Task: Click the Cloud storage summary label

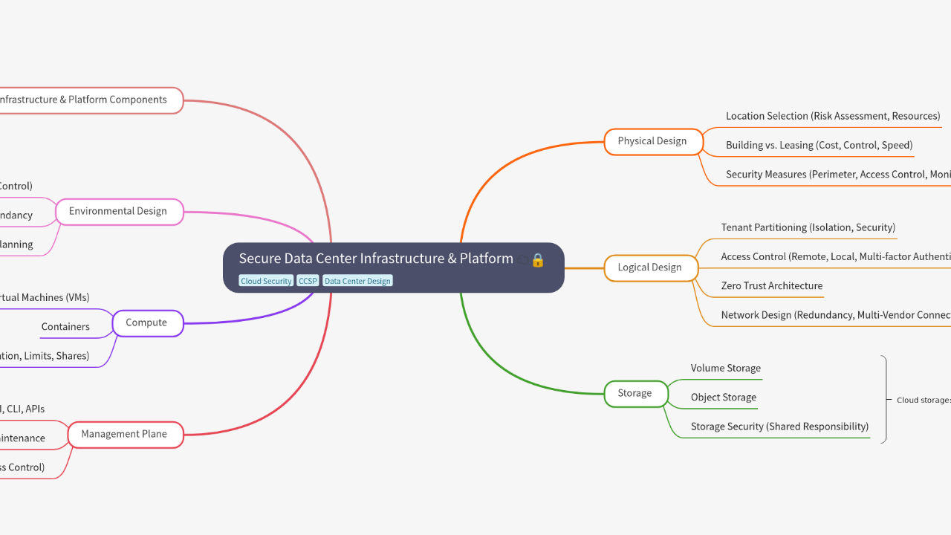Action: (x=924, y=400)
